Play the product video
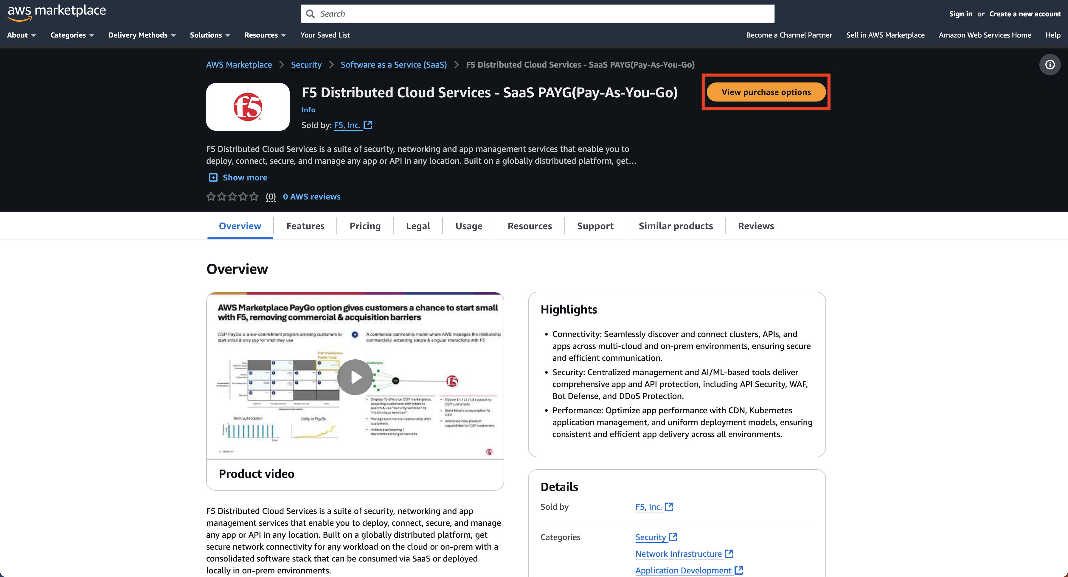The height and width of the screenshot is (577, 1068). click(x=355, y=377)
